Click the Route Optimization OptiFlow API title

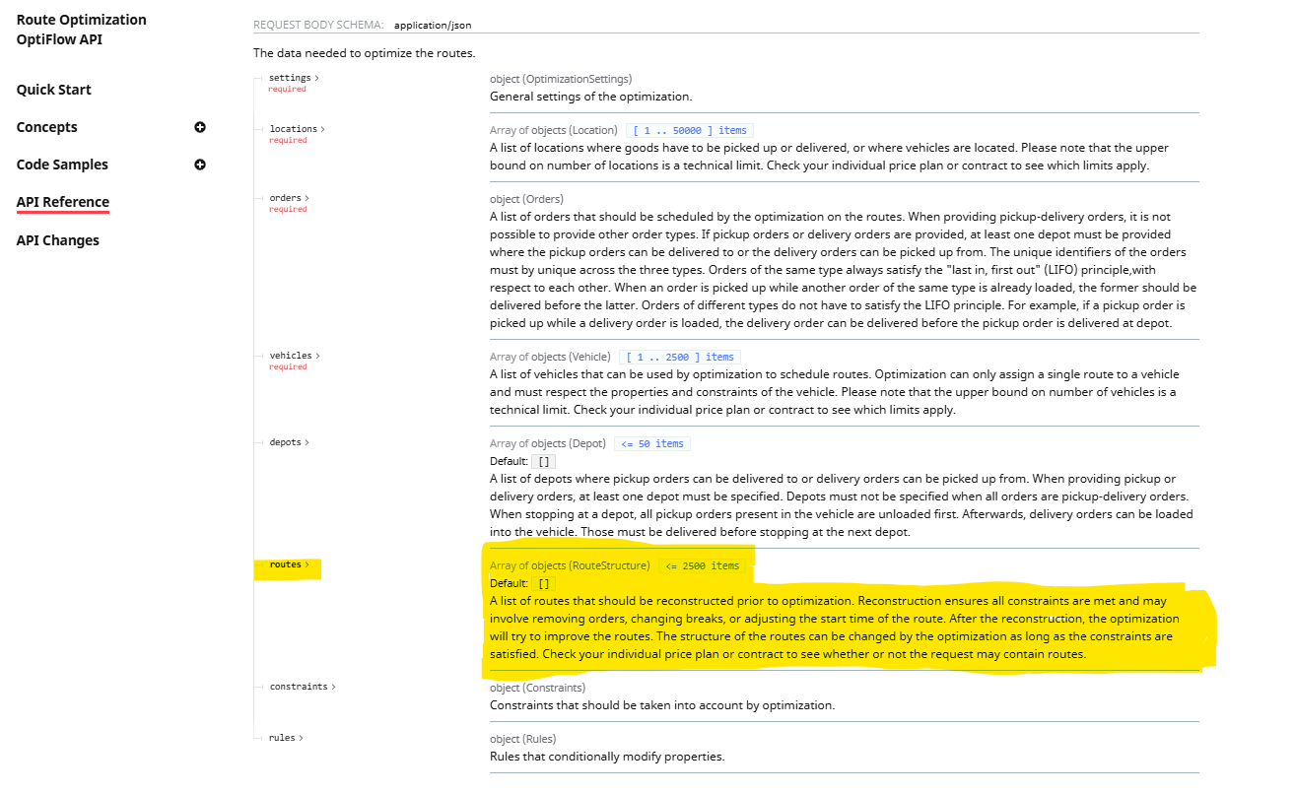(82, 30)
